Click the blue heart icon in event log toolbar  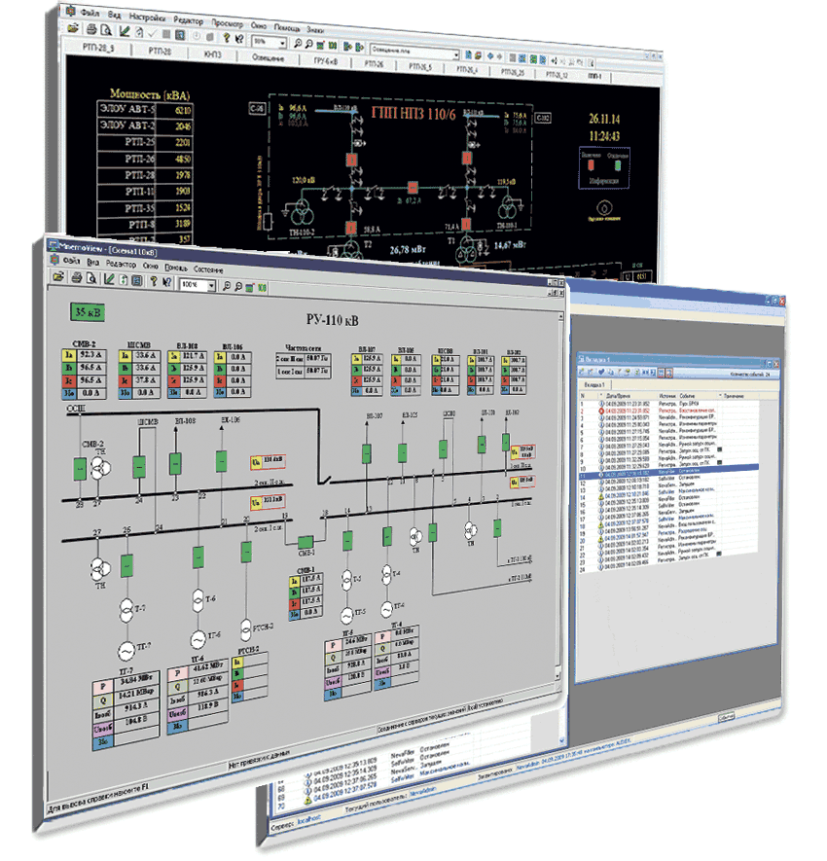(x=601, y=372)
